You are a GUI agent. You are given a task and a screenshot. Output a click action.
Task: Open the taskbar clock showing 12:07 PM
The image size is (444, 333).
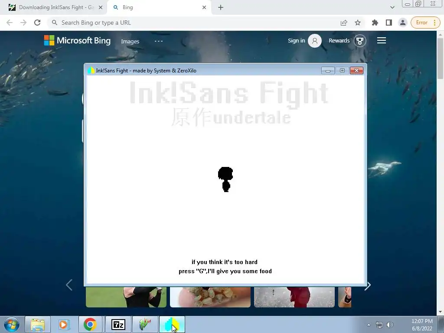pos(422,325)
